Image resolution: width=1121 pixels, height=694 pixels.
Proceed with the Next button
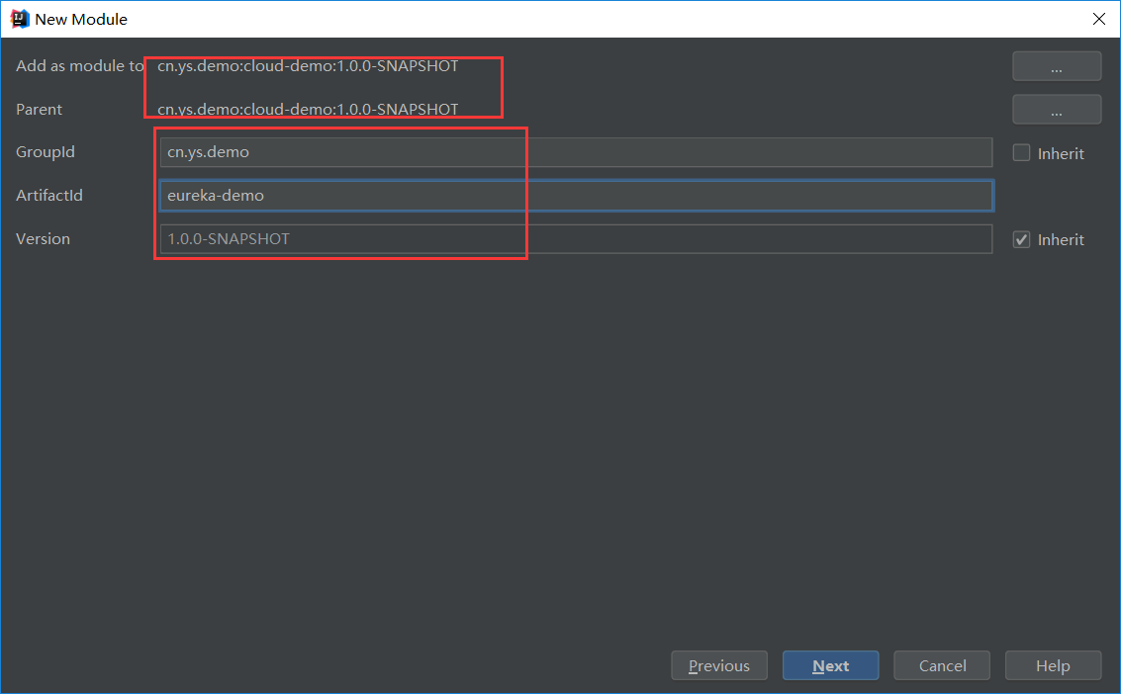pos(831,665)
